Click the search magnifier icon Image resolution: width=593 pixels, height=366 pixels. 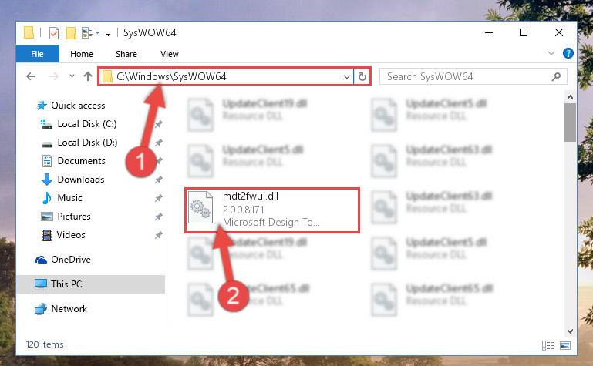(556, 77)
